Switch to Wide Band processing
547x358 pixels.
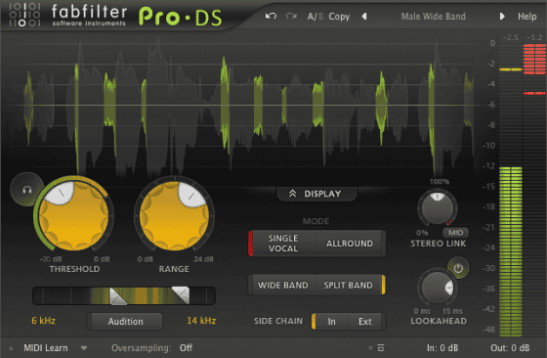pyautogui.click(x=283, y=285)
